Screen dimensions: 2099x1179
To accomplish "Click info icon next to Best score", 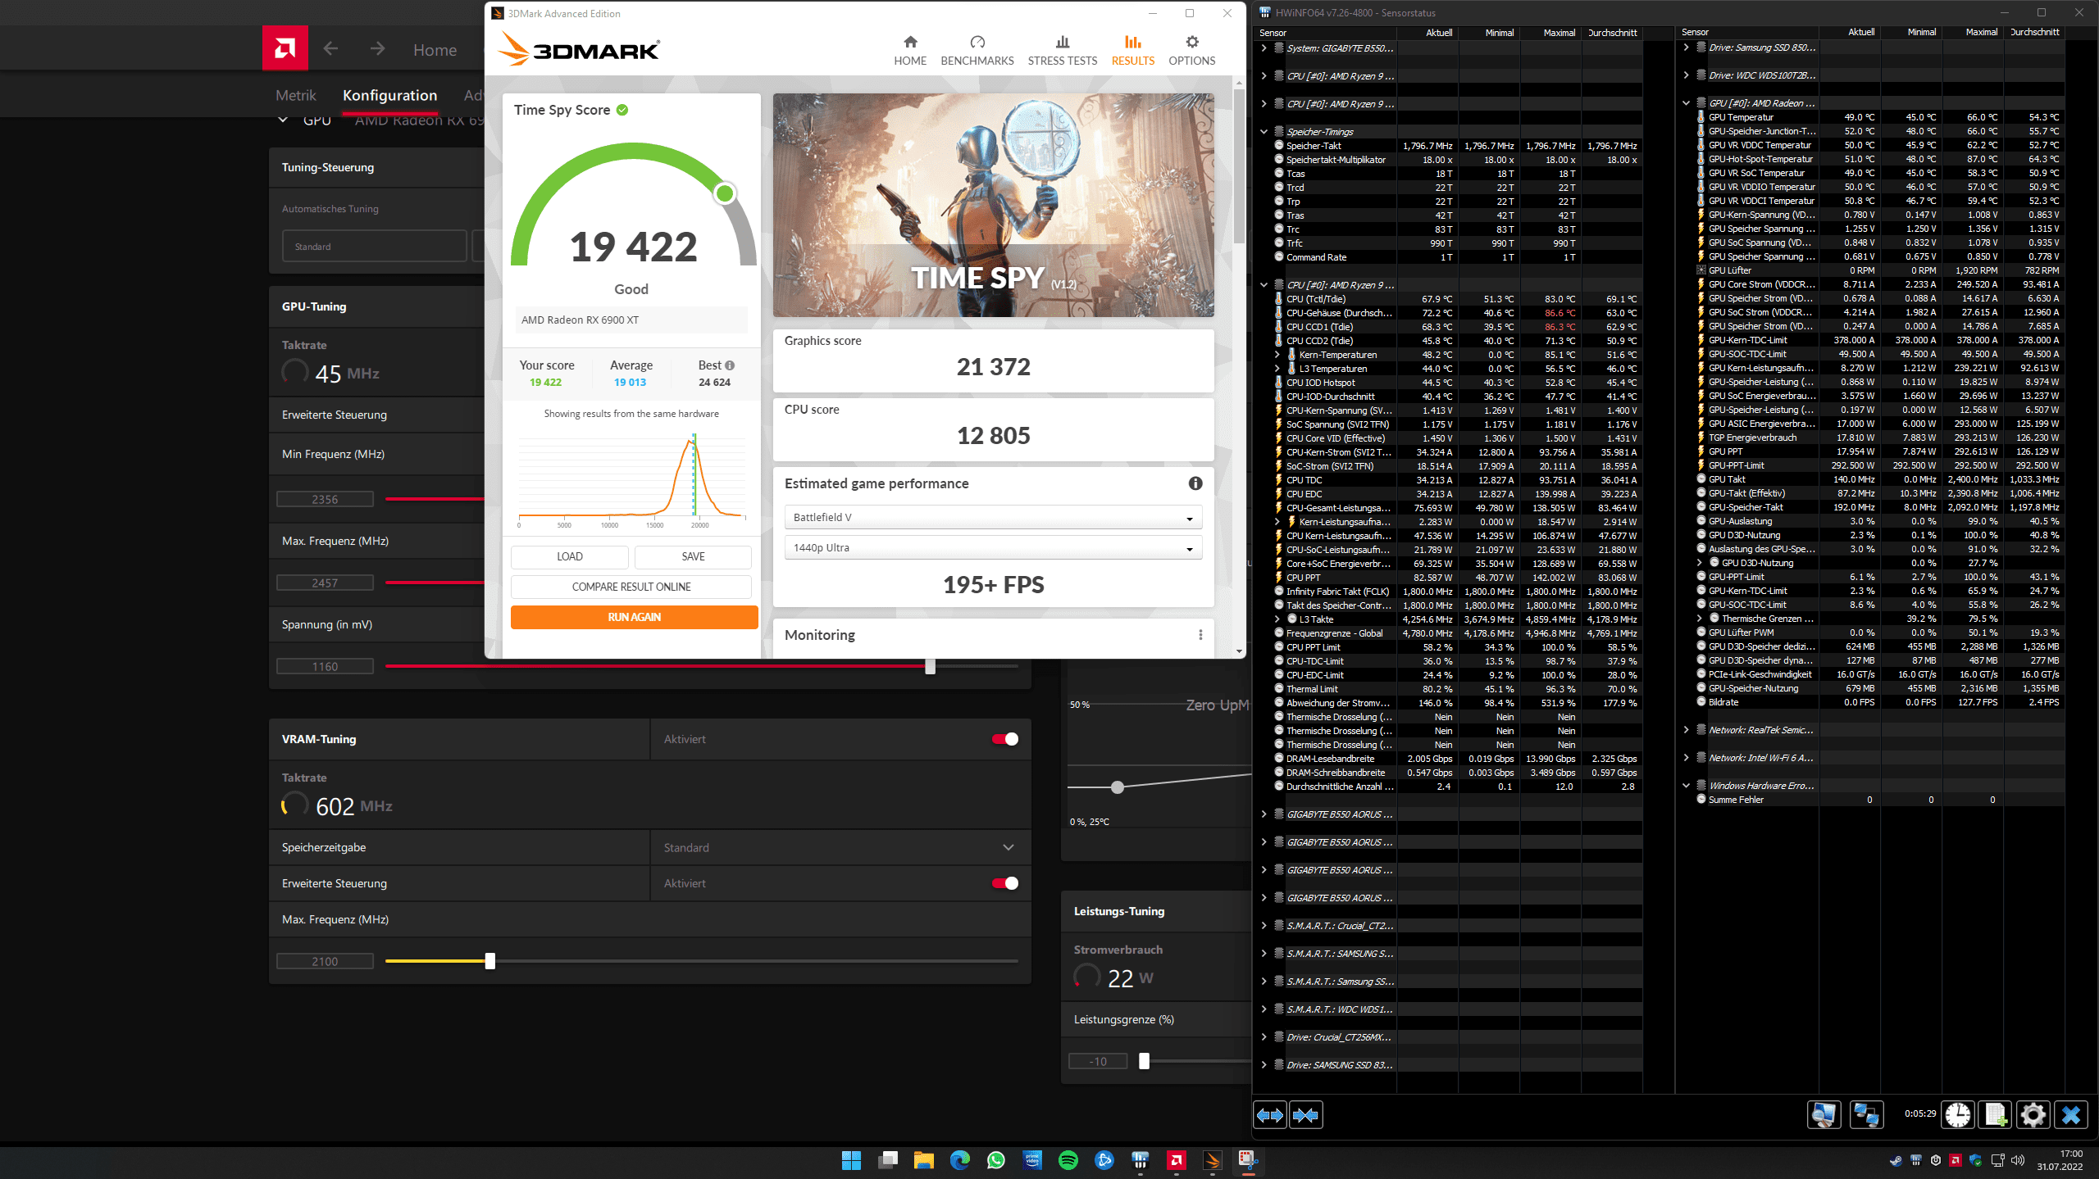I will click(730, 365).
